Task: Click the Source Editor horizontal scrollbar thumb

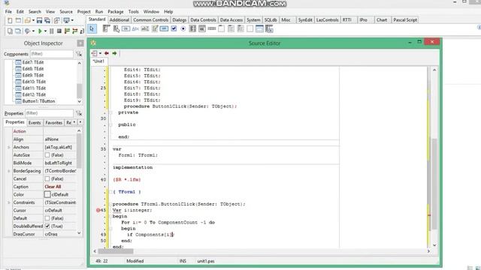Action: pos(116,251)
